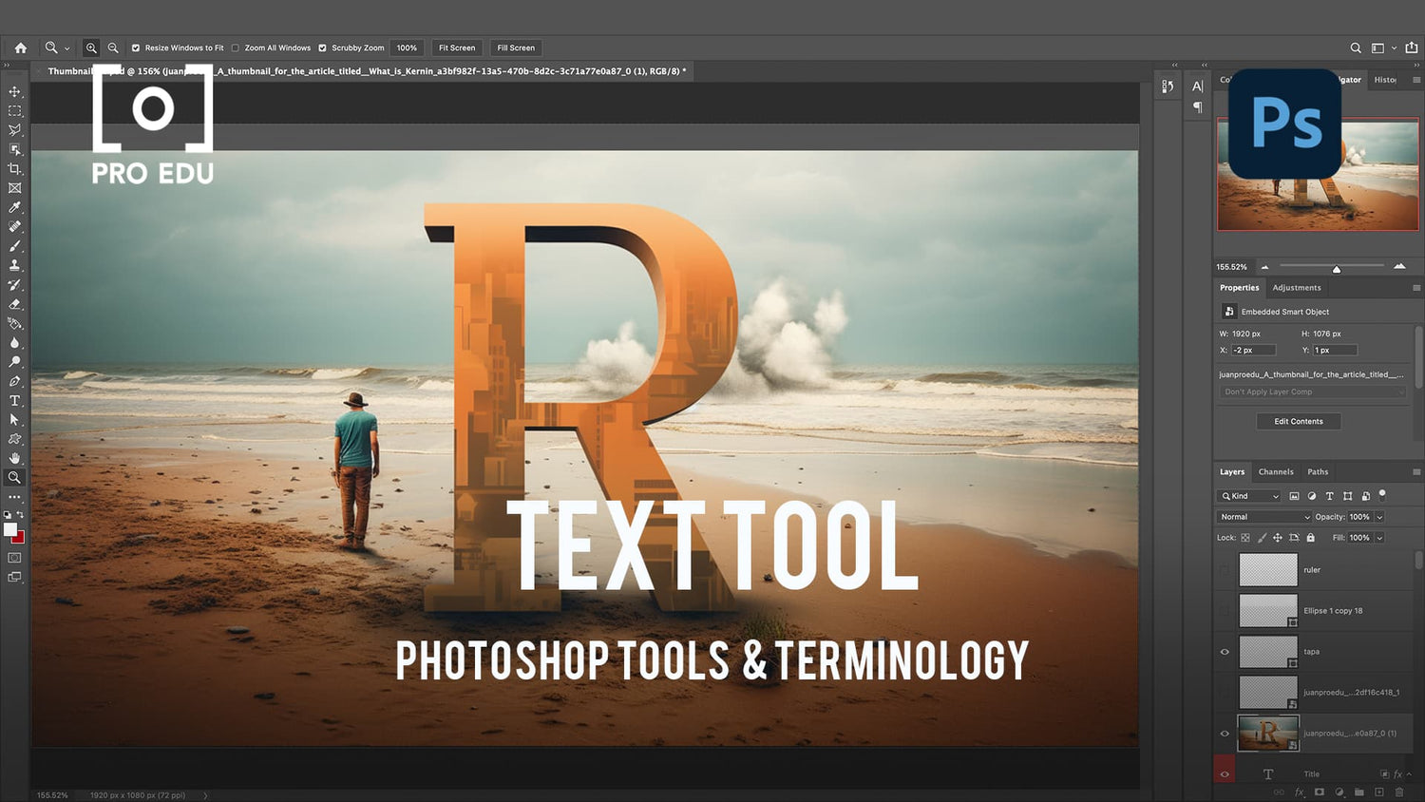This screenshot has width=1425, height=802.
Task: Select the Object Selection tool
Action: click(14, 150)
